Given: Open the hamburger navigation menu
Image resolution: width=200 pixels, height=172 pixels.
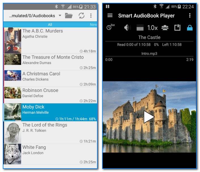Looking at the screenshot, I should 110,16.
